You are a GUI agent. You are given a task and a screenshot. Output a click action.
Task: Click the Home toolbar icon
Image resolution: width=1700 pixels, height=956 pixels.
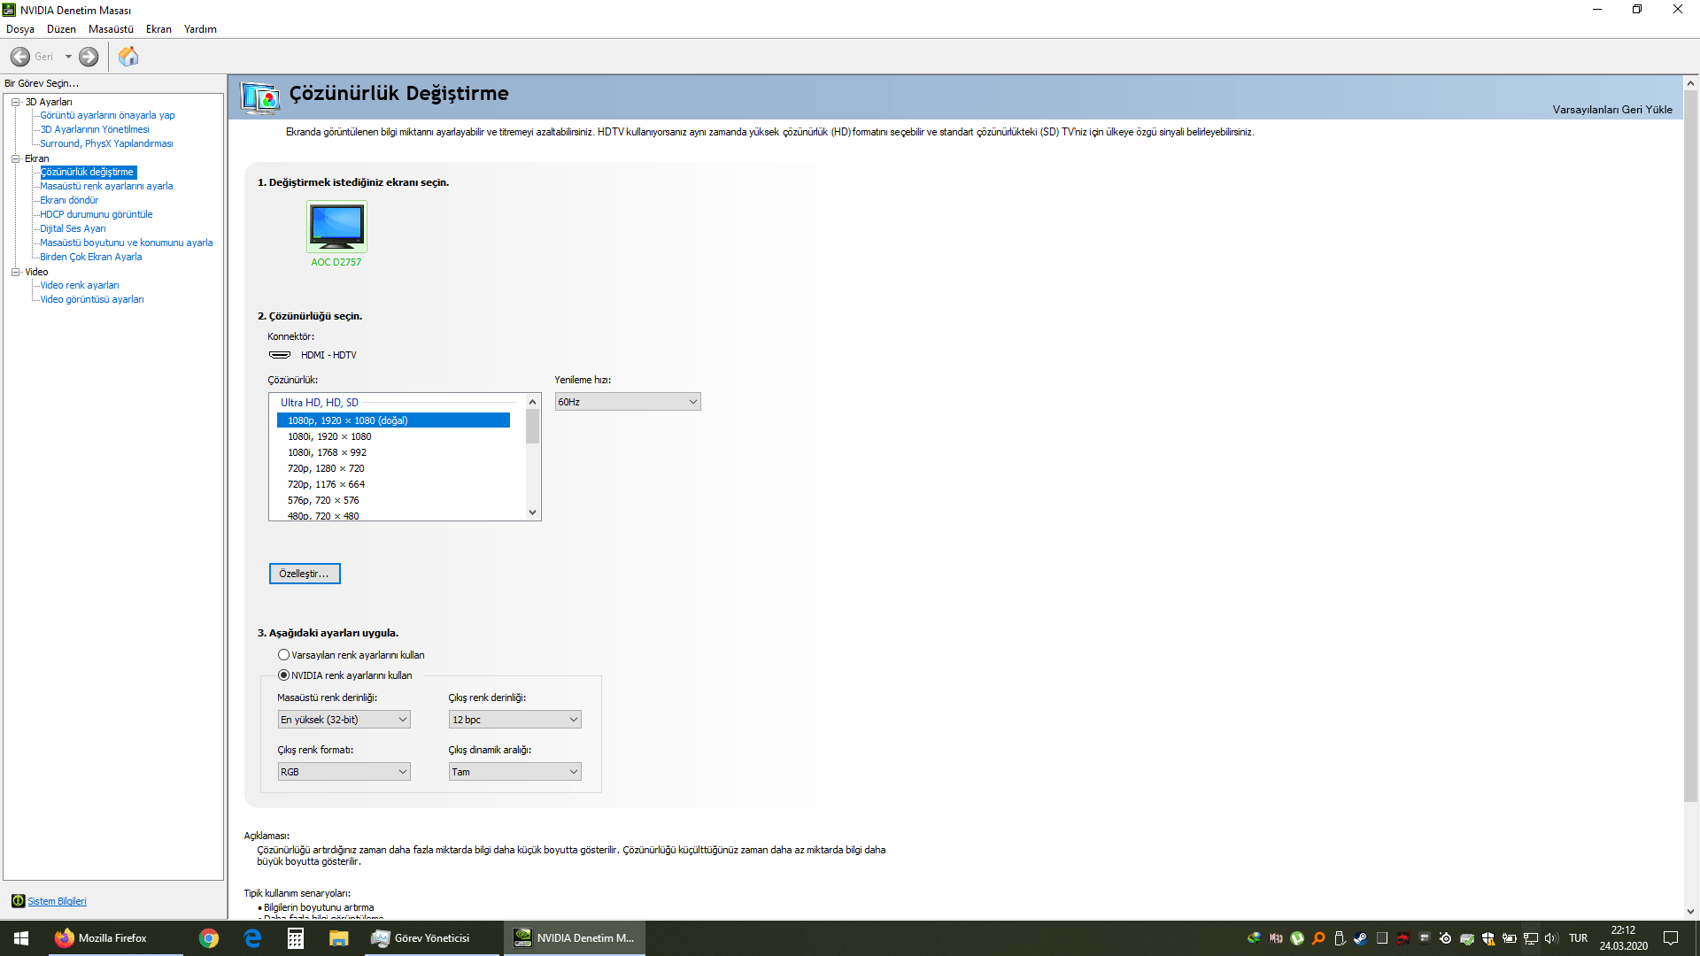128,57
